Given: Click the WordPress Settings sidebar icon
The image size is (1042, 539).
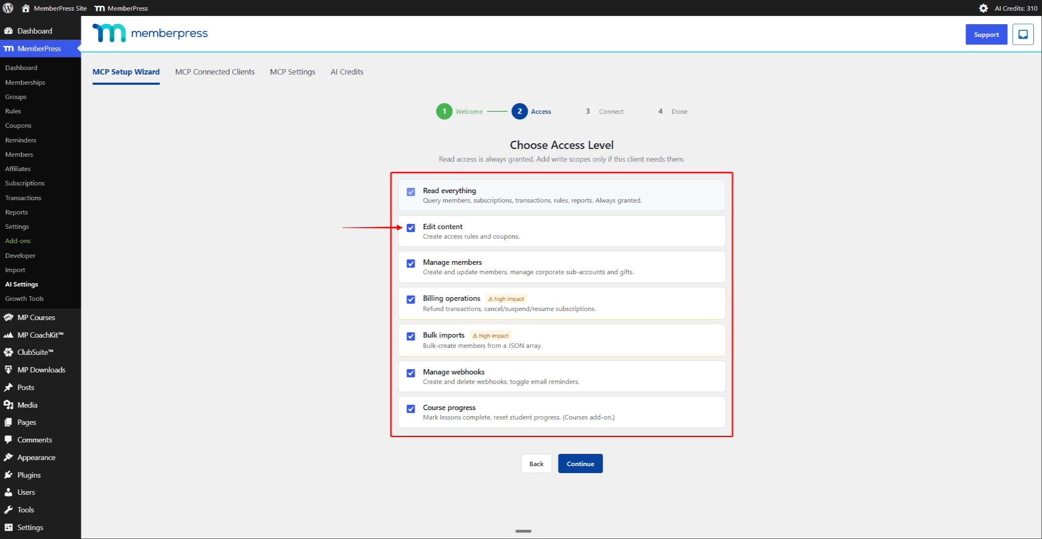Looking at the screenshot, I should (8, 527).
